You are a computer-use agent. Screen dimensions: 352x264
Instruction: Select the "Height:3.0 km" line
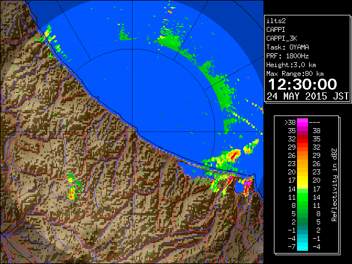click(x=291, y=65)
